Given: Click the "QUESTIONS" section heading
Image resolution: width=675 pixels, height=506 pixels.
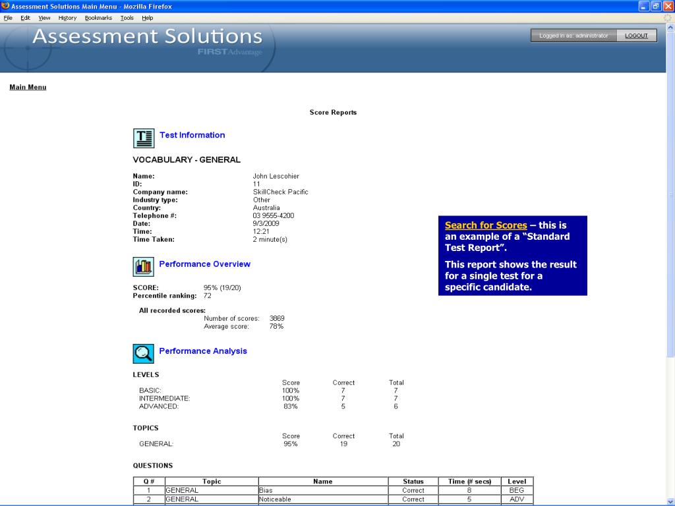Looking at the screenshot, I should pos(153,466).
